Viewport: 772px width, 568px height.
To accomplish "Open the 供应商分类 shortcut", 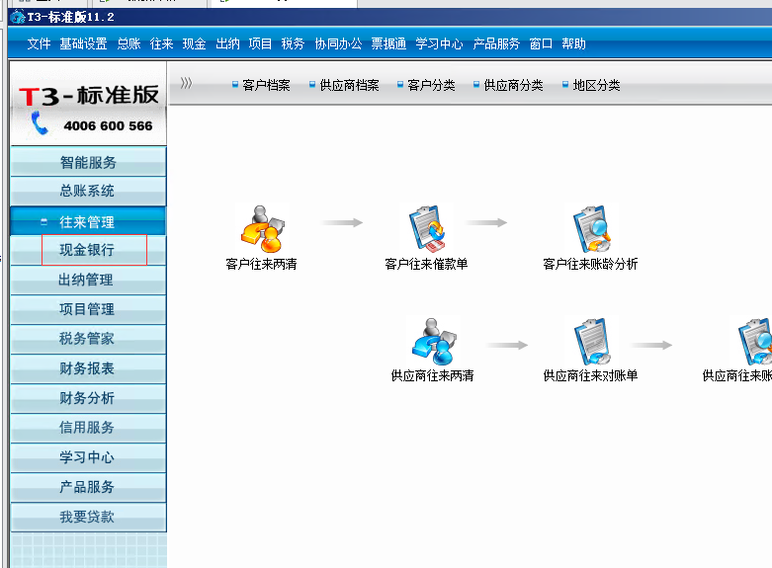I will click(x=508, y=85).
